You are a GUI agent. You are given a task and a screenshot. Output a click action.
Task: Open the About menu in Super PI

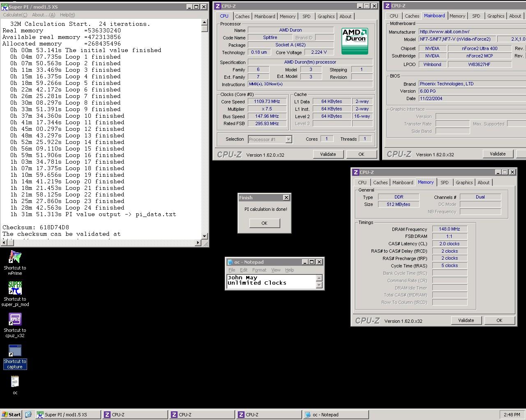tap(44, 15)
